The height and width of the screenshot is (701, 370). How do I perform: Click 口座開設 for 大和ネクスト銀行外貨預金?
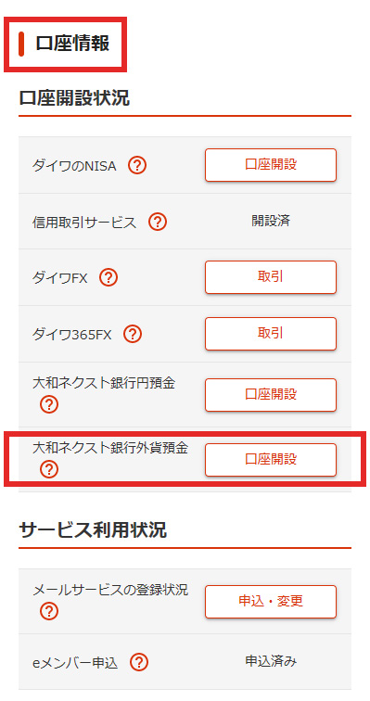271,460
